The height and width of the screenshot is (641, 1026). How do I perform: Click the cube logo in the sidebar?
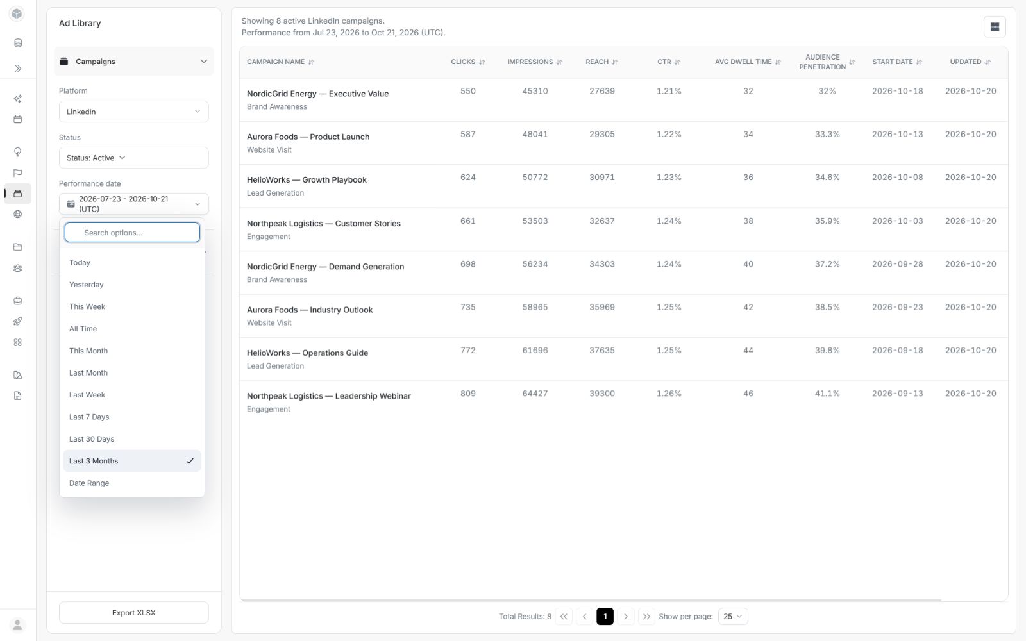point(17,13)
